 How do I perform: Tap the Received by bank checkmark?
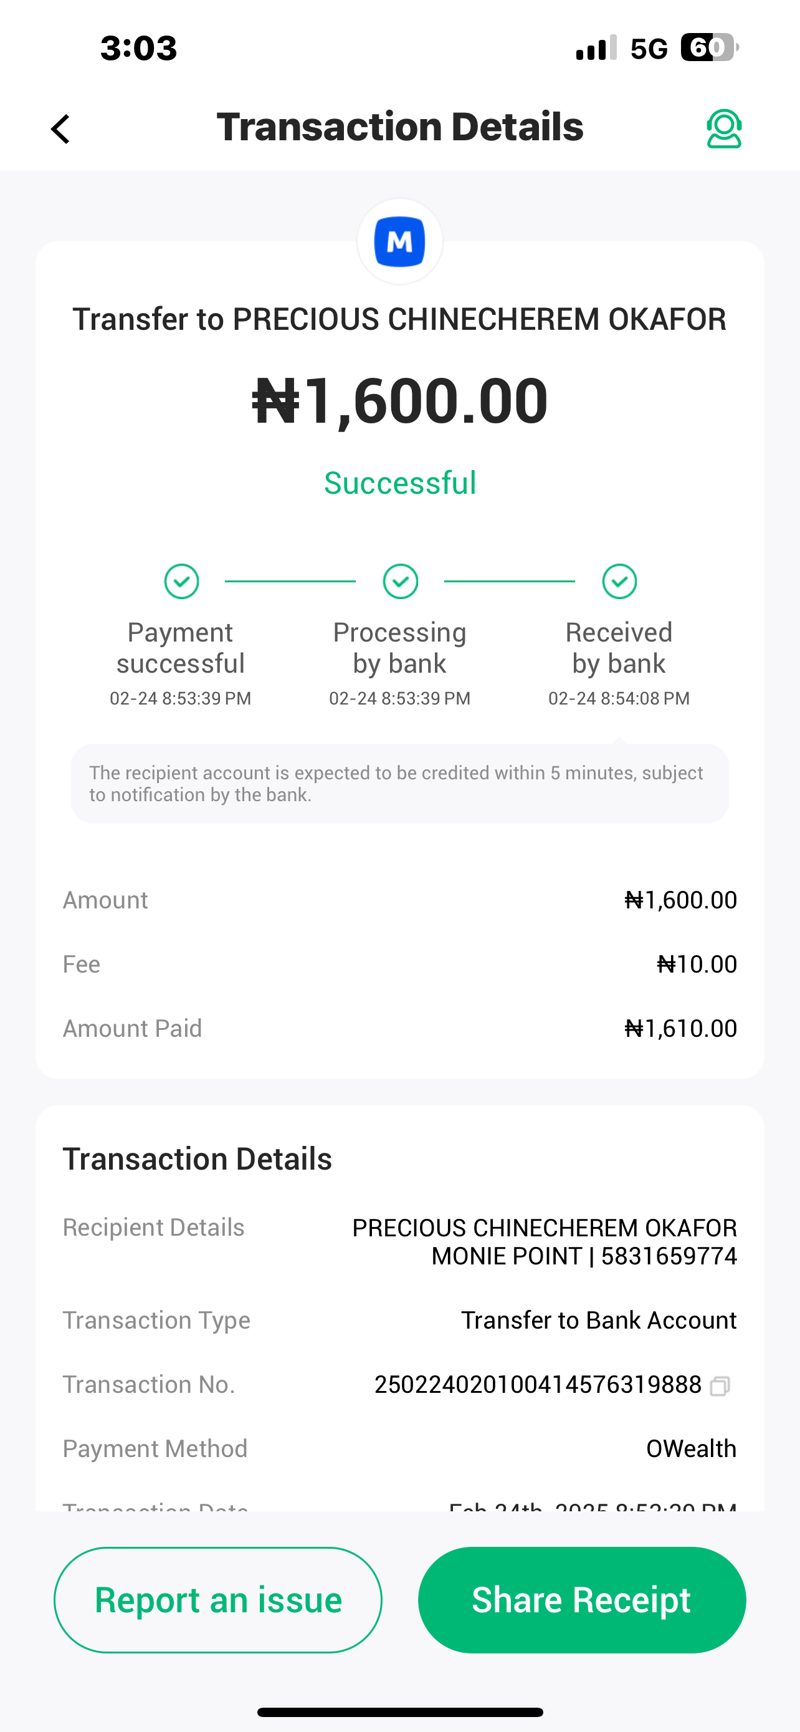click(x=619, y=581)
